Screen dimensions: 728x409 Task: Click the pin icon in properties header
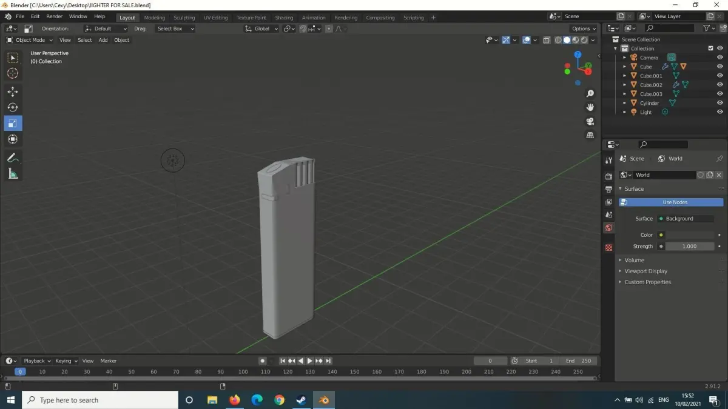[x=720, y=159]
